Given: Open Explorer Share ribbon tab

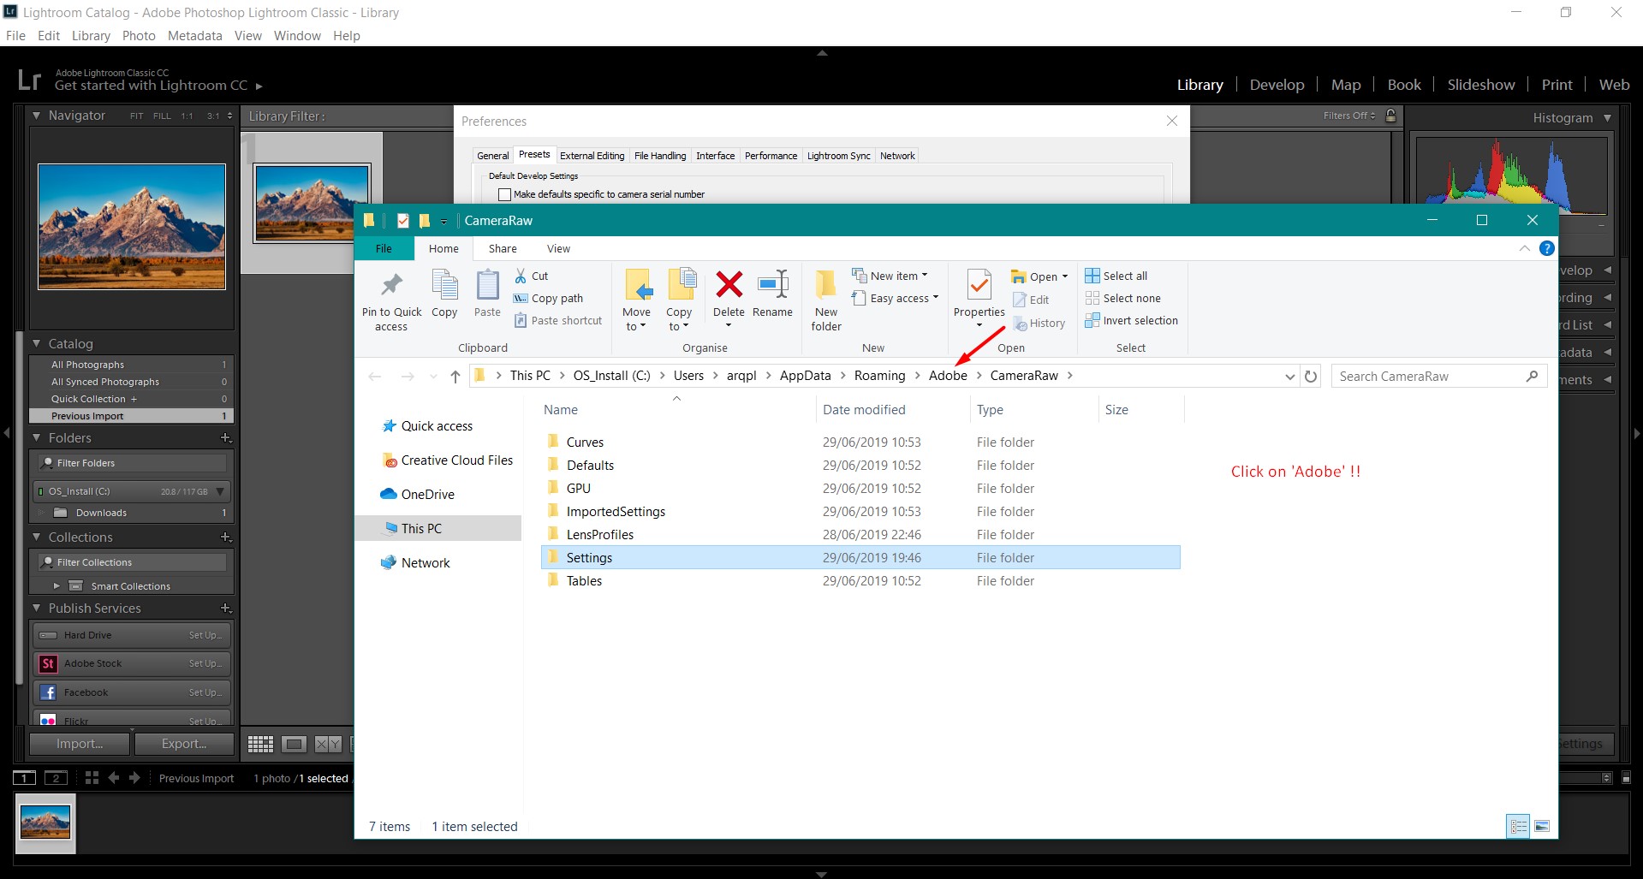Looking at the screenshot, I should coord(503,248).
